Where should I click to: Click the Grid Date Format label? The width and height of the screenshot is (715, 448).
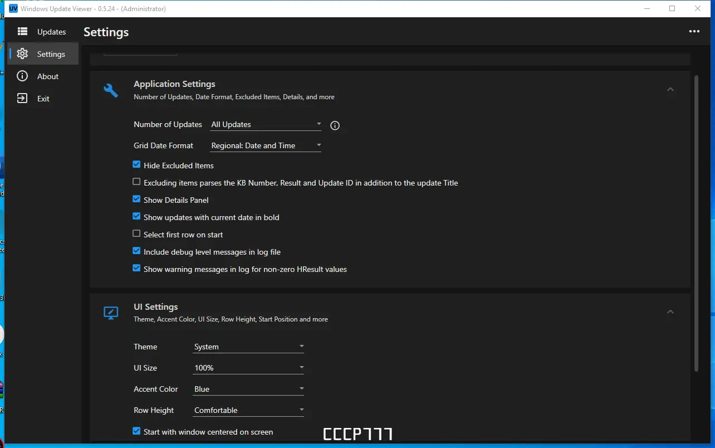(164, 145)
